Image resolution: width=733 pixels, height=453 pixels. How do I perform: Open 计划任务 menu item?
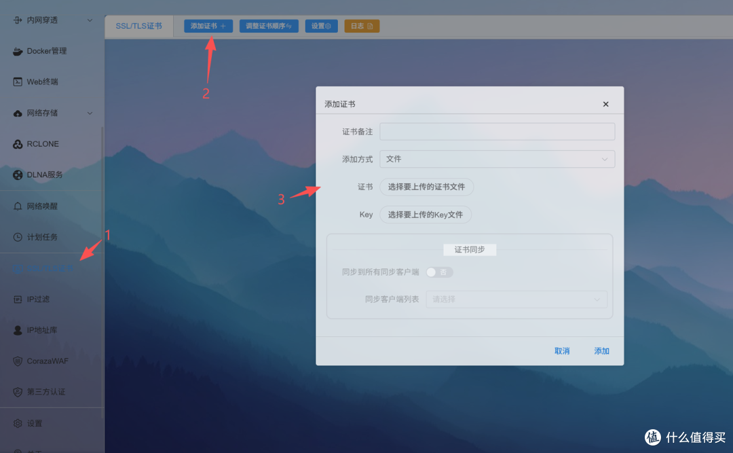point(43,237)
